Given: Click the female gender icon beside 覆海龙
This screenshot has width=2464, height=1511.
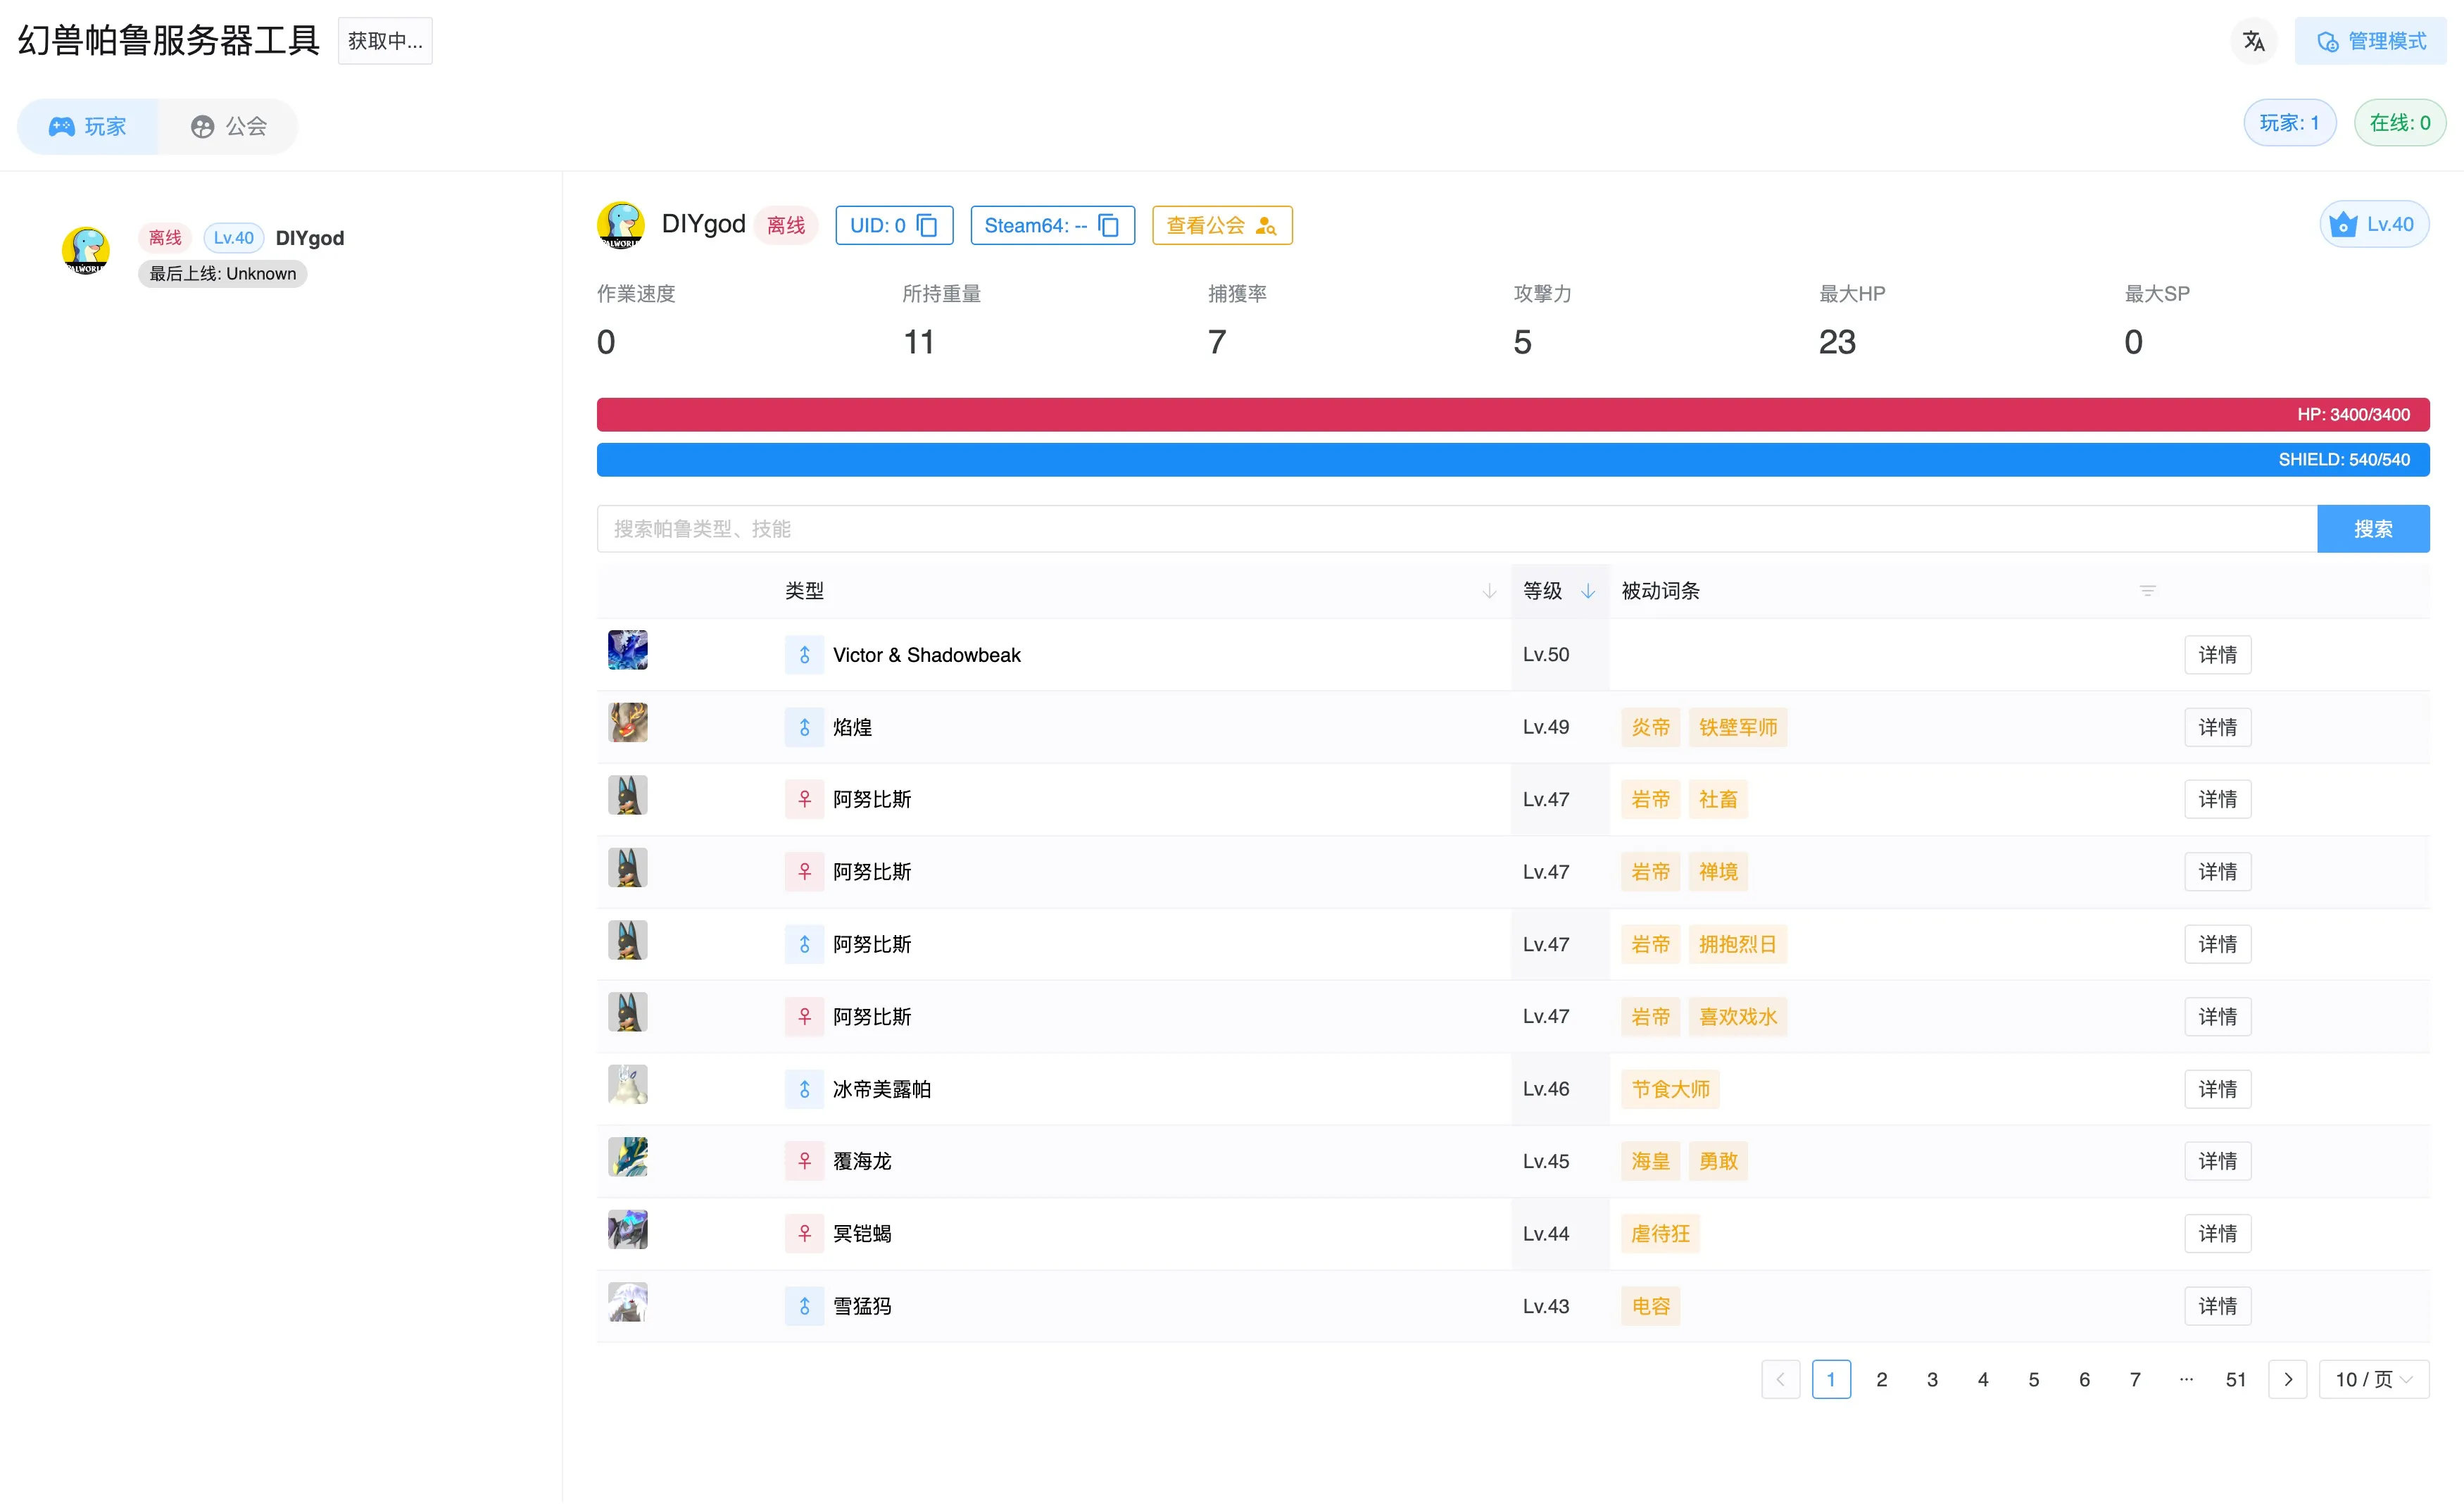Looking at the screenshot, I should point(804,1161).
